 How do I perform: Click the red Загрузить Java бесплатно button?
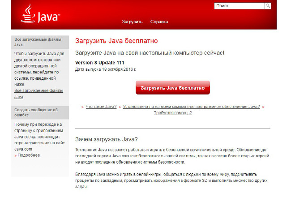(x=173, y=88)
